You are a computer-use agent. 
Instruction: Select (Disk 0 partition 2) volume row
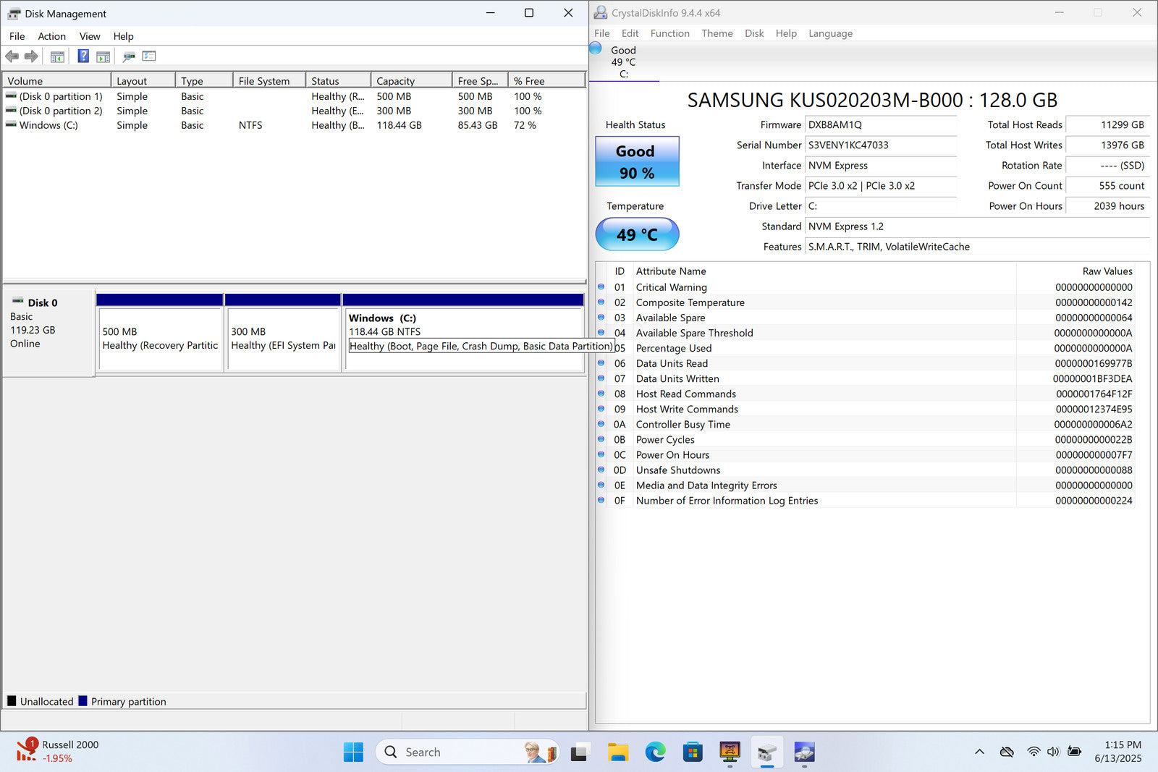(x=294, y=111)
